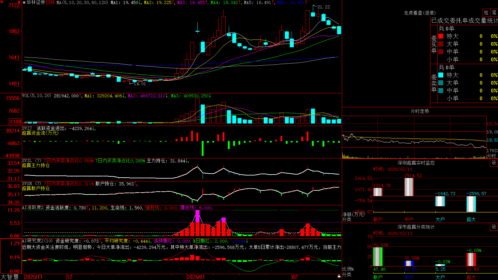Click the star icon before 华林证券
Viewport: 498px width, 280px height.
coord(24,2)
